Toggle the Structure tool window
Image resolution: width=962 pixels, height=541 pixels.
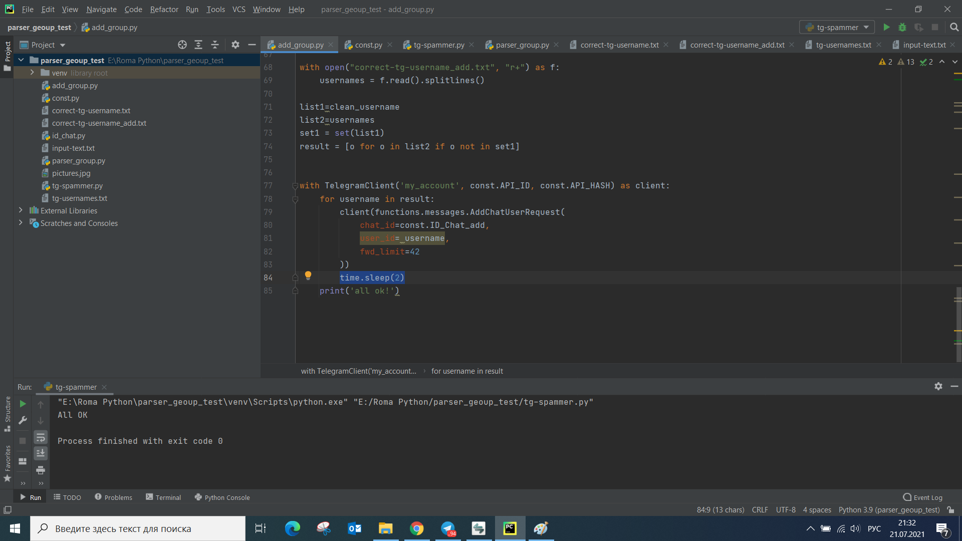pyautogui.click(x=7, y=414)
